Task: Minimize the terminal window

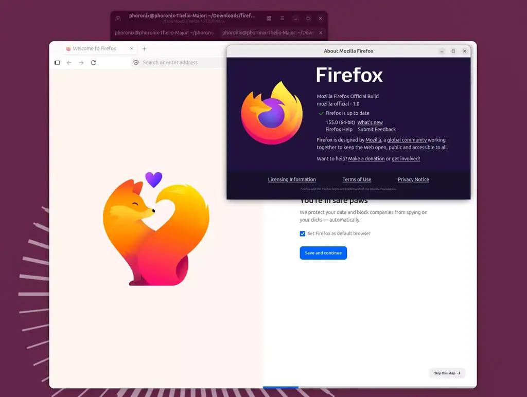Action: click(x=296, y=19)
